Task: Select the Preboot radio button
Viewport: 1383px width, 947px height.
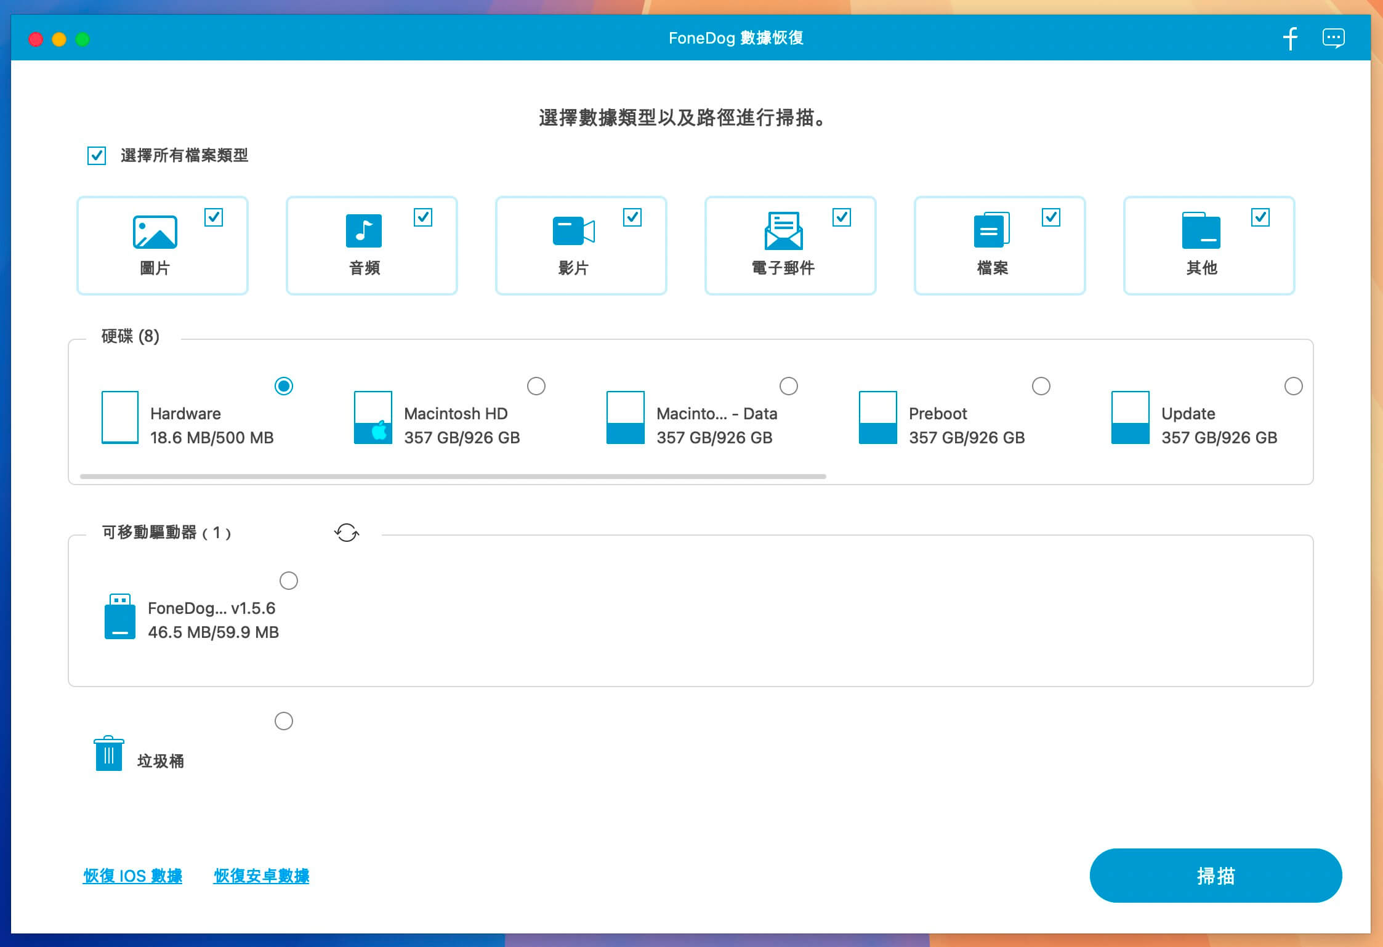Action: tap(1041, 386)
